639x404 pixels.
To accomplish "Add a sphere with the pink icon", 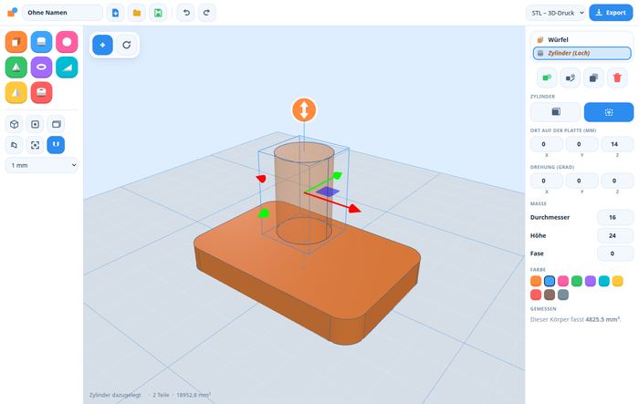I will coord(67,42).
